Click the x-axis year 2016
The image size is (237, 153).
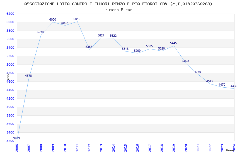(137, 148)
